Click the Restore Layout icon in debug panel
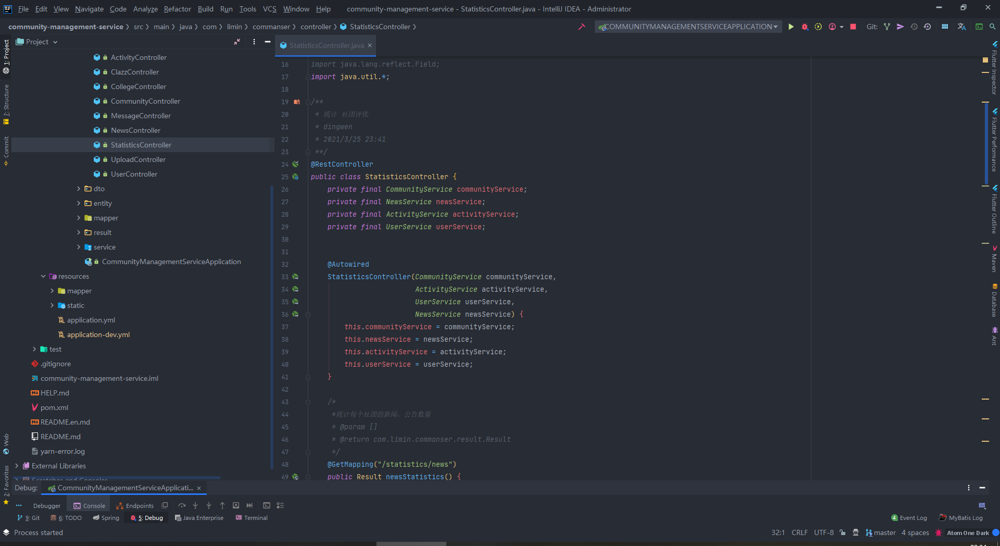Viewport: 1000px width, 546px height. [982, 505]
